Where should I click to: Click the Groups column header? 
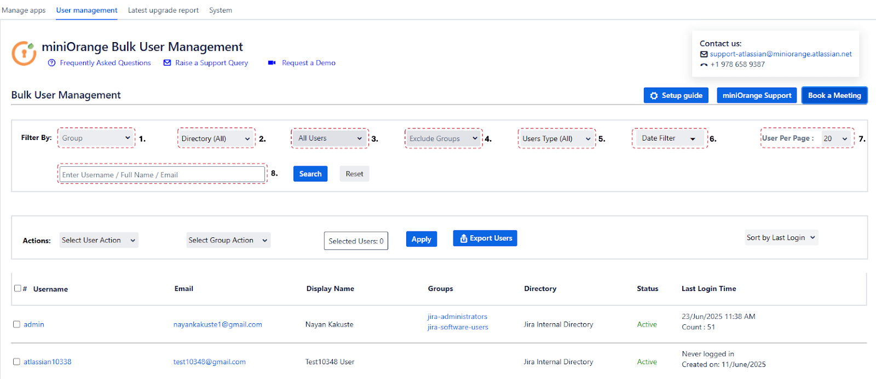click(x=441, y=288)
